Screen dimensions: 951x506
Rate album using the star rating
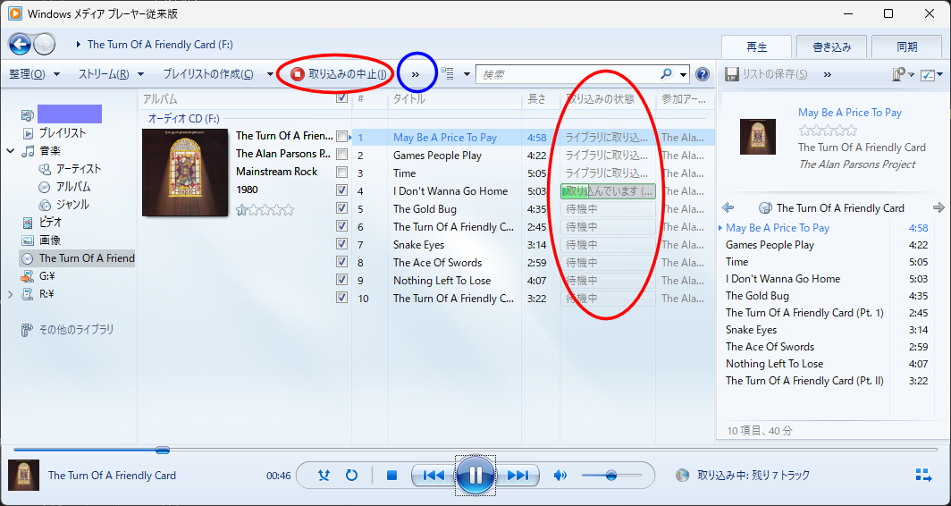point(265,210)
